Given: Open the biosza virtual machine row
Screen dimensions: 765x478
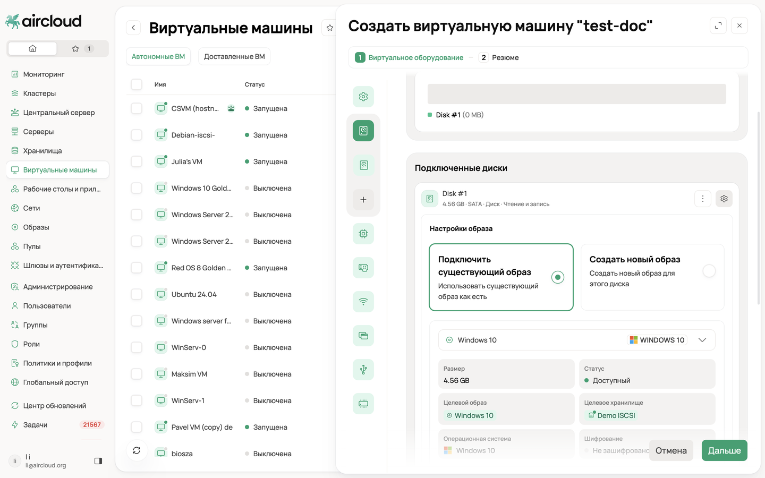Looking at the screenshot, I should coord(231,454).
